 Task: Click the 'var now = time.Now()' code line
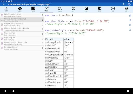tap(59, 15)
